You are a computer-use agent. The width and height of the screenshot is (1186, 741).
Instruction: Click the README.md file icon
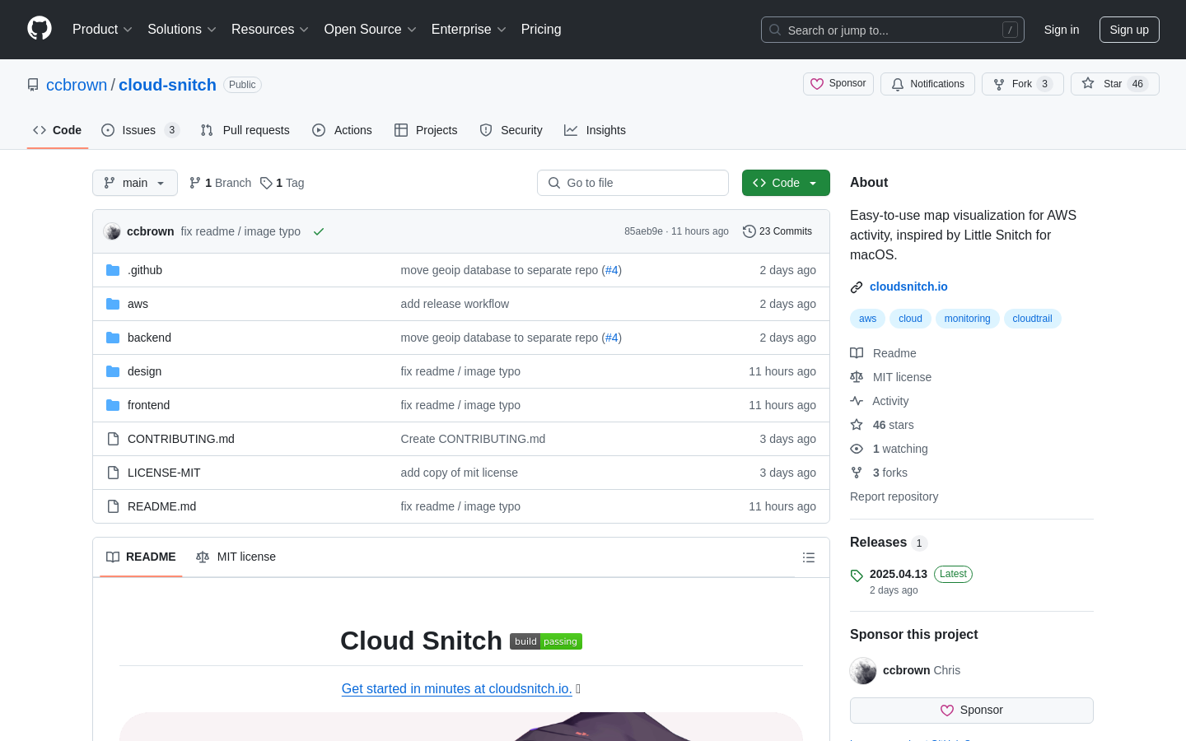[113, 506]
